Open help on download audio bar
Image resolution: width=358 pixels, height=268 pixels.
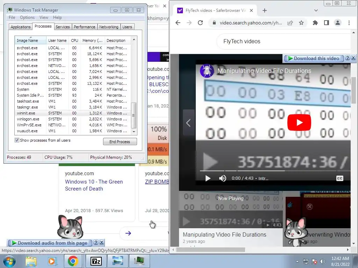point(96,243)
